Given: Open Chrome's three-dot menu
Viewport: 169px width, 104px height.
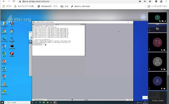Looking at the screenshot, I should 166,1.
